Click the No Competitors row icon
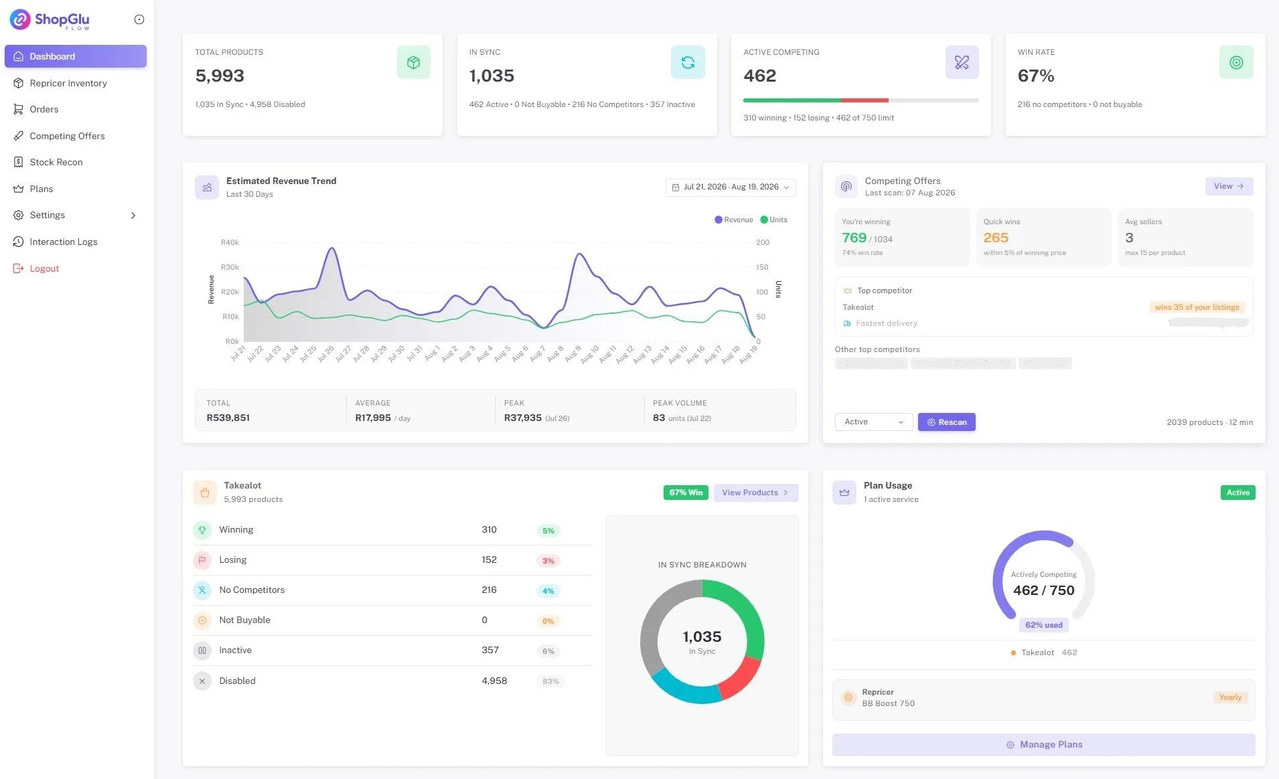This screenshot has height=779, width=1279. pos(202,590)
